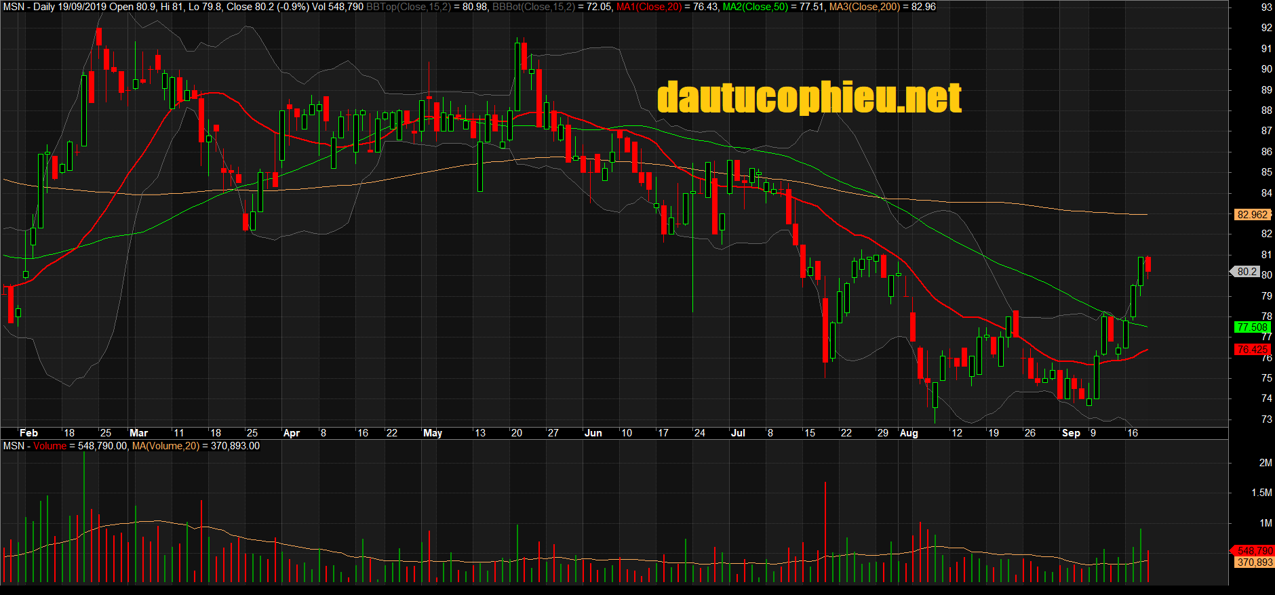Click the green MA2(Close,50) legend label

(x=756, y=7)
